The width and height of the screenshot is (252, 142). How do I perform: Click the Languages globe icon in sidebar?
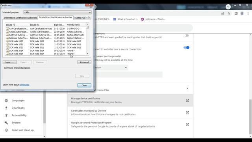click(x=6, y=101)
